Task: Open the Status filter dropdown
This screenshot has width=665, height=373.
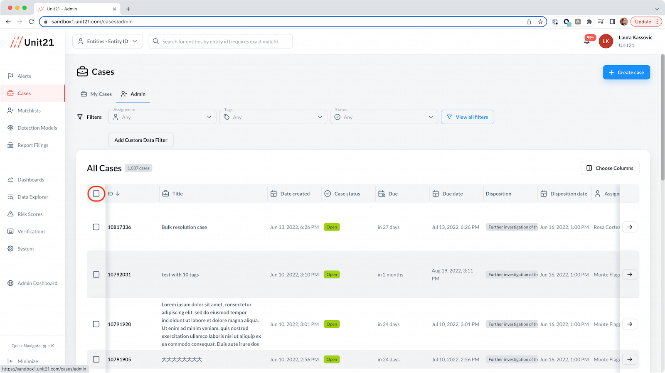Action: (x=384, y=117)
